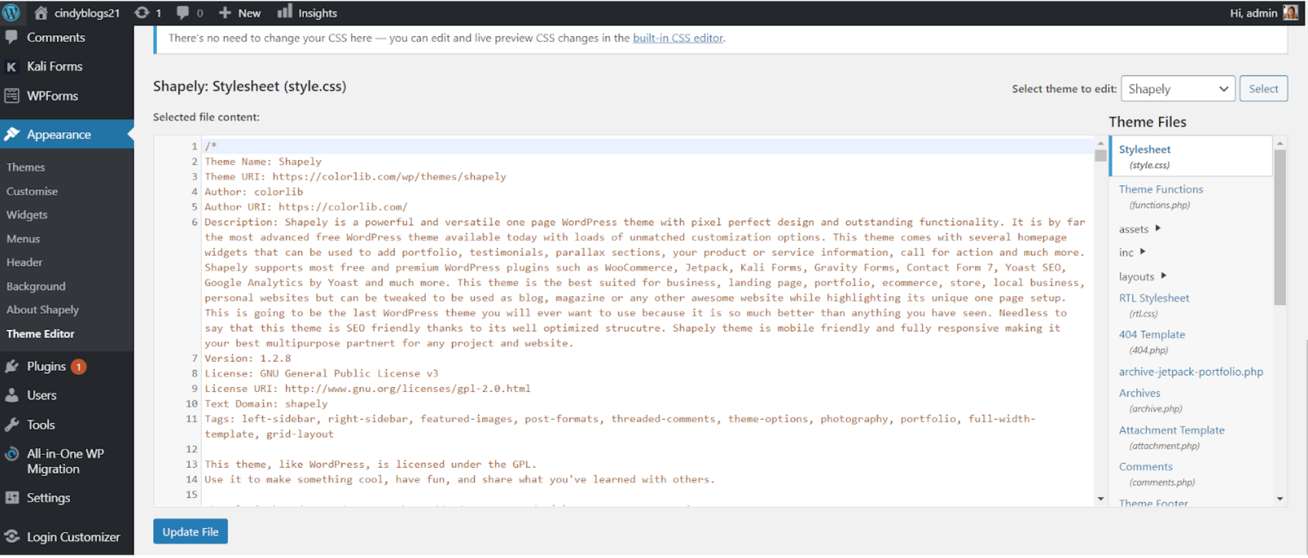Open the comments bubble in admin bar
The image size is (1308, 558).
(x=183, y=12)
